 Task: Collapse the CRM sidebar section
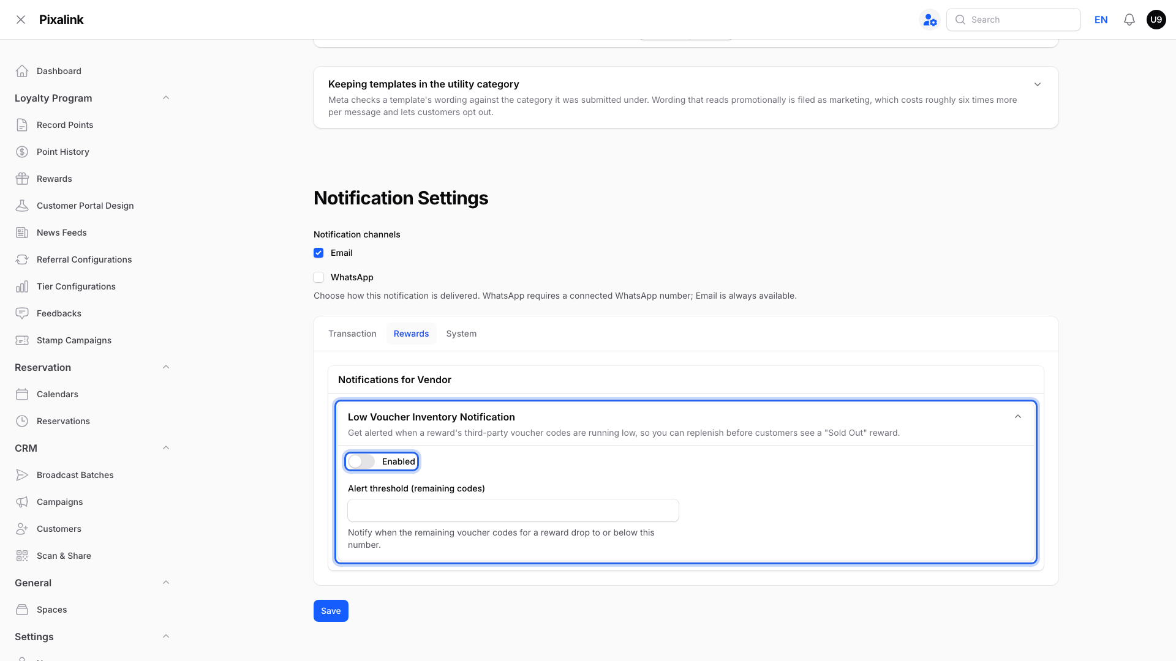coord(166,448)
